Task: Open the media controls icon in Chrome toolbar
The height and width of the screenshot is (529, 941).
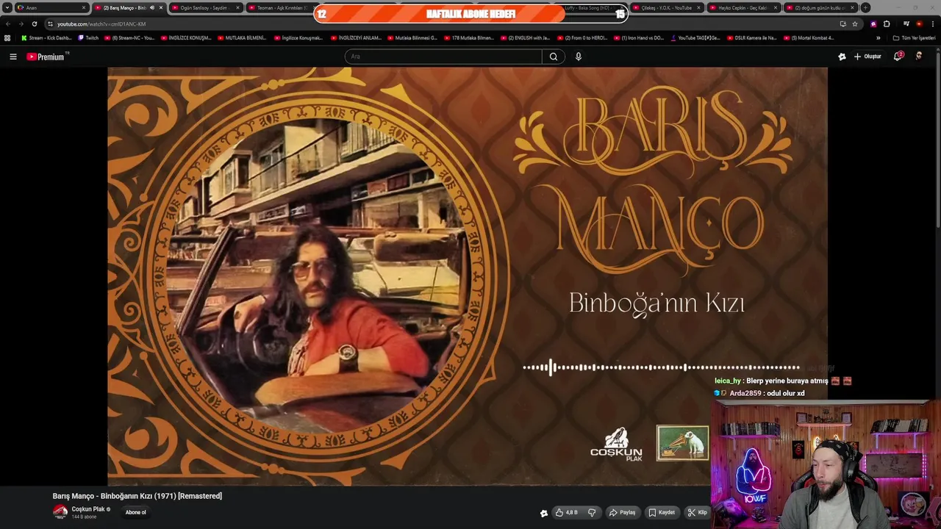Action: coord(906,24)
